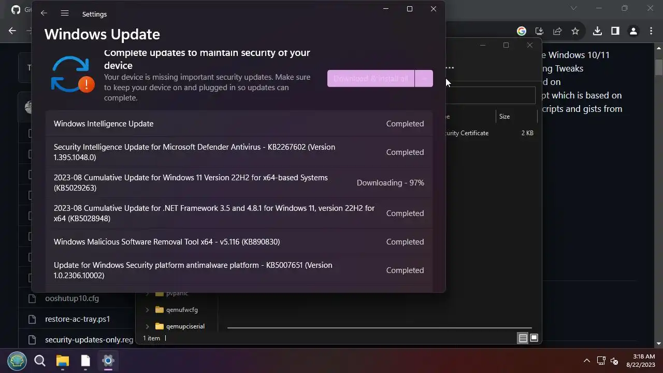The width and height of the screenshot is (663, 373).
Task: Select the Security Intelligence Update KB2267602 row
Action: [x=239, y=152]
